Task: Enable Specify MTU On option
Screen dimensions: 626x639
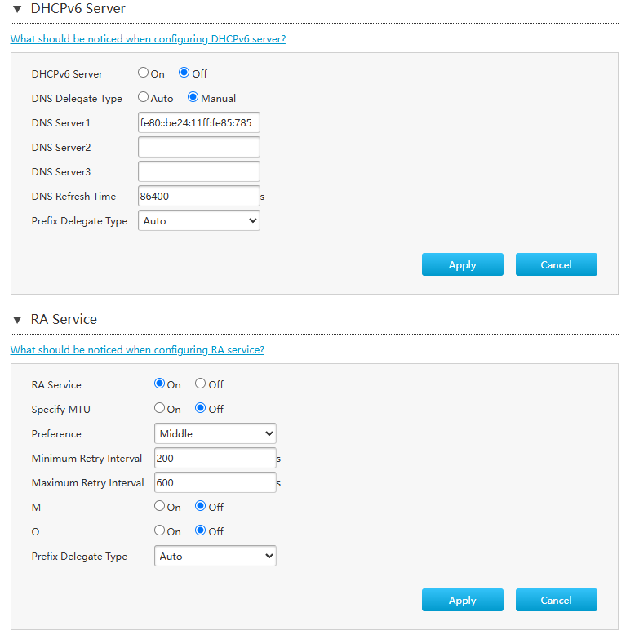Action: pyautogui.click(x=160, y=409)
